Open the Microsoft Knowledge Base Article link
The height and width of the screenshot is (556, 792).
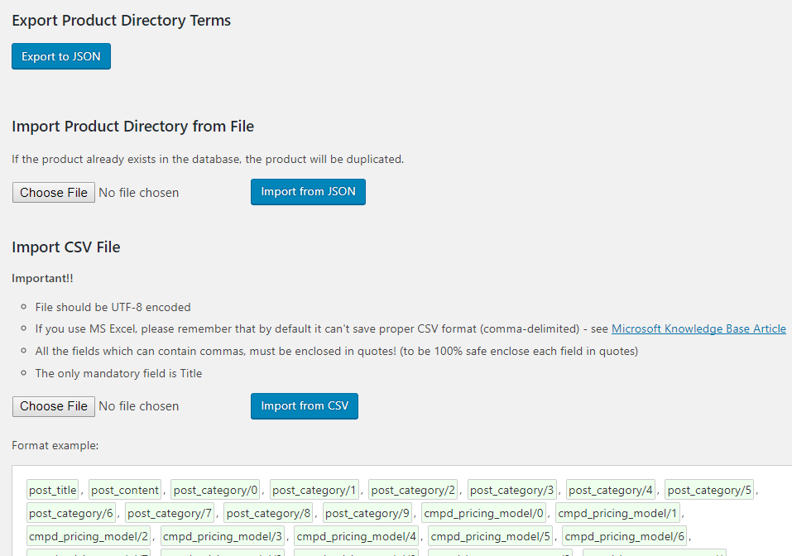coord(698,328)
